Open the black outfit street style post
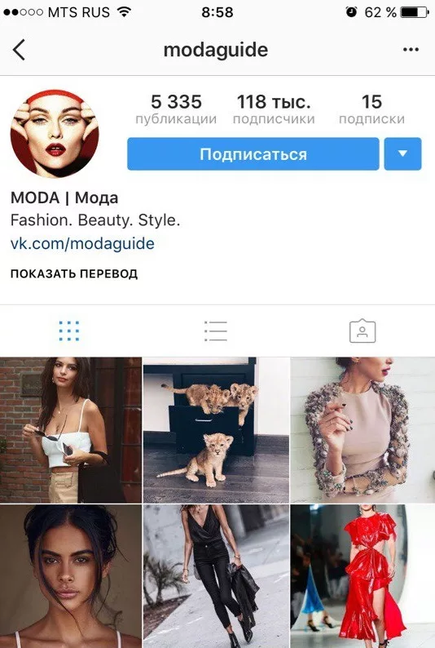 click(216, 576)
